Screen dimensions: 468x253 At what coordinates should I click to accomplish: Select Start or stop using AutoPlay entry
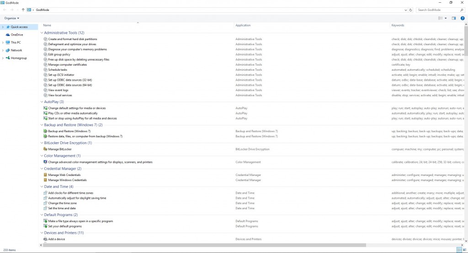pyautogui.click(x=82, y=118)
